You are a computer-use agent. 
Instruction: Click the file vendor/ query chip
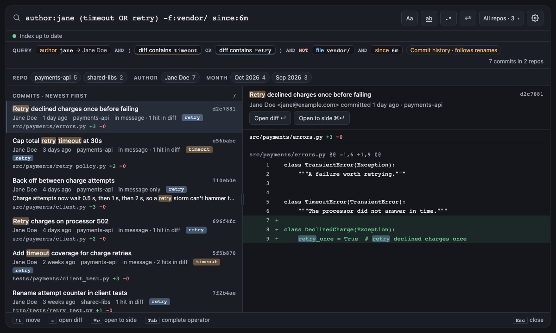(333, 50)
